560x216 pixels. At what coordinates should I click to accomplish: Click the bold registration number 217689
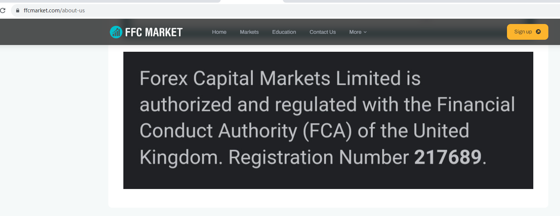click(448, 157)
